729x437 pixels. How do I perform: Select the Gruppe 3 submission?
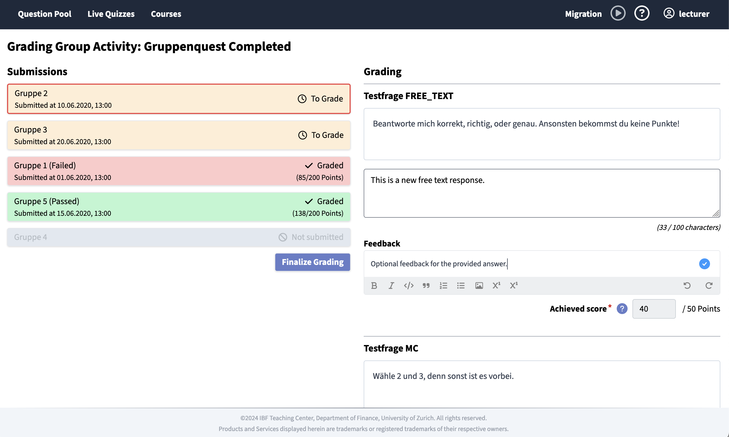point(178,135)
